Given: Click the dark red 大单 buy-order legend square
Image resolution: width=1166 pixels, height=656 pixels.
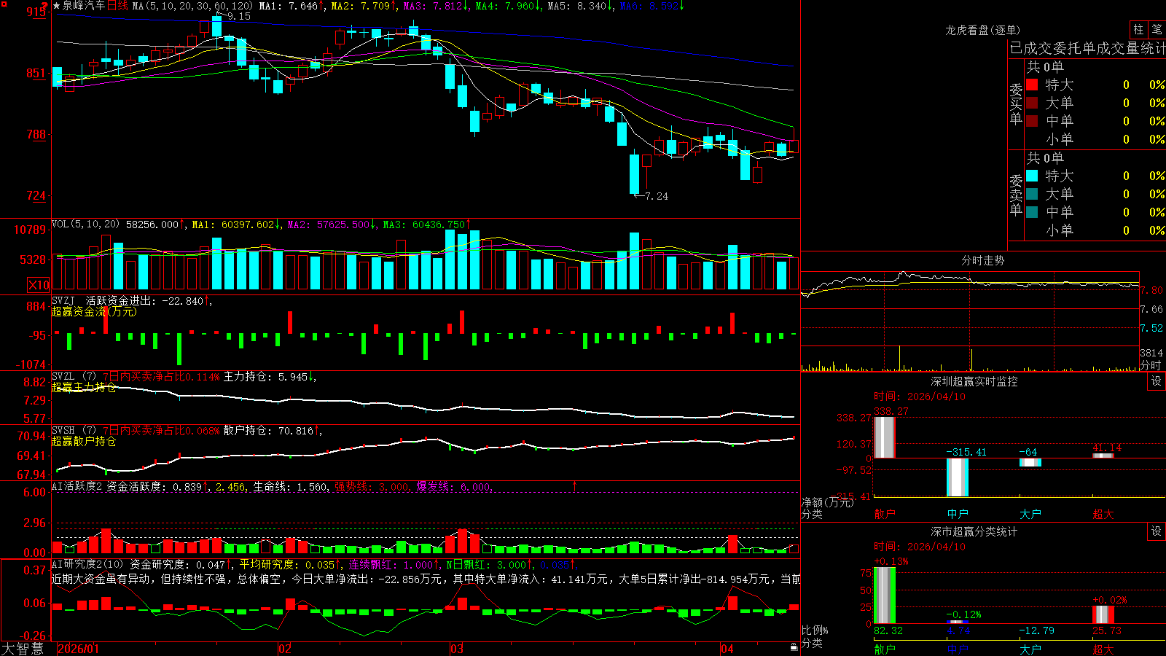Looking at the screenshot, I should pyautogui.click(x=1032, y=103).
